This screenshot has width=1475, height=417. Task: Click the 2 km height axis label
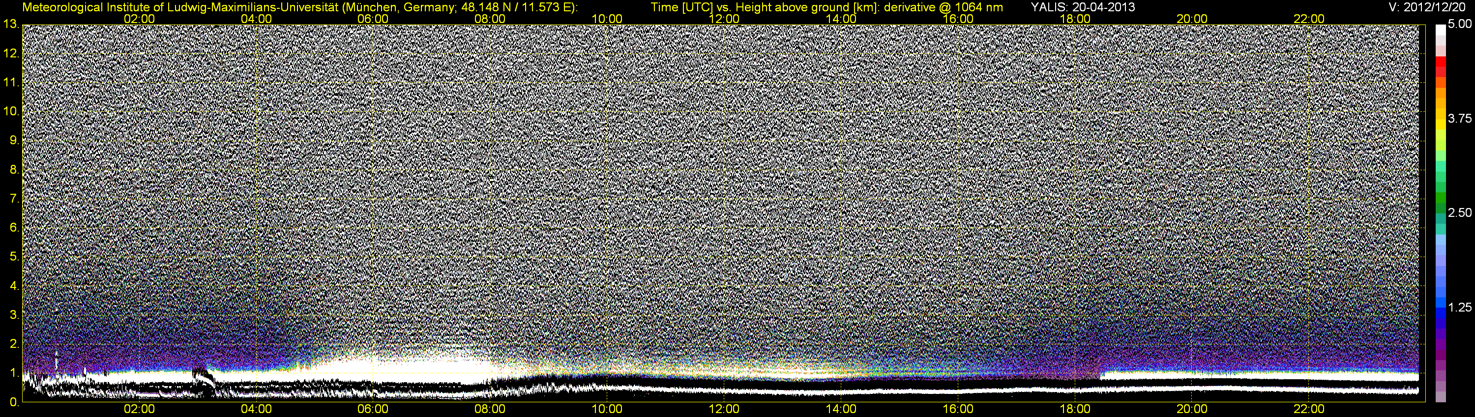(x=14, y=344)
